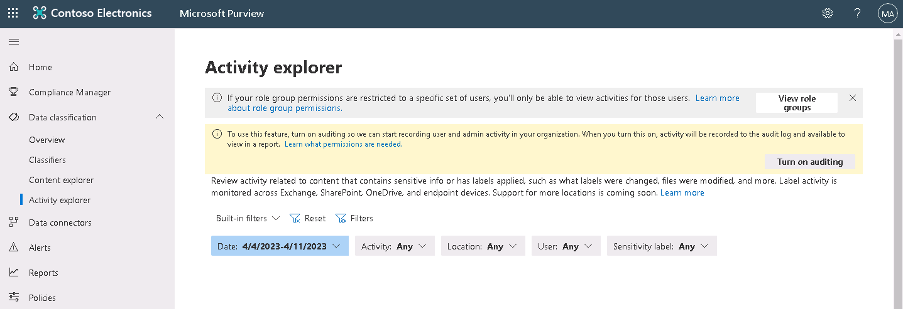This screenshot has height=309, width=903.
Task: Click info icon in yellow auditing banner
Action: [x=217, y=134]
